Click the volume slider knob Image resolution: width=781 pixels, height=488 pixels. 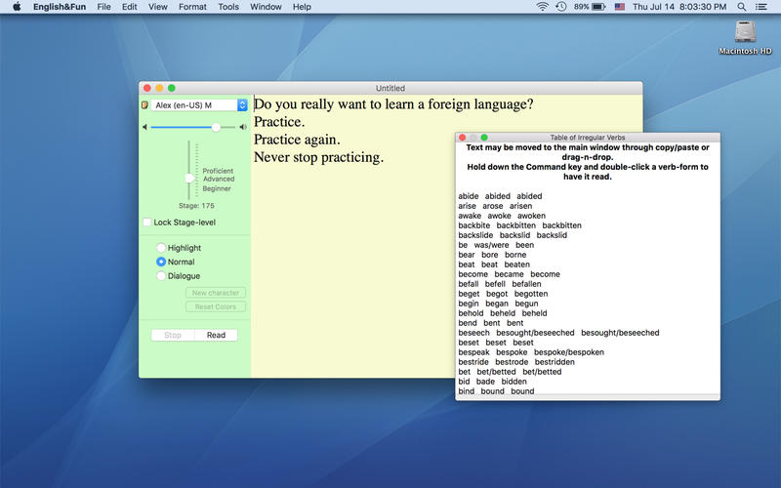click(x=216, y=128)
